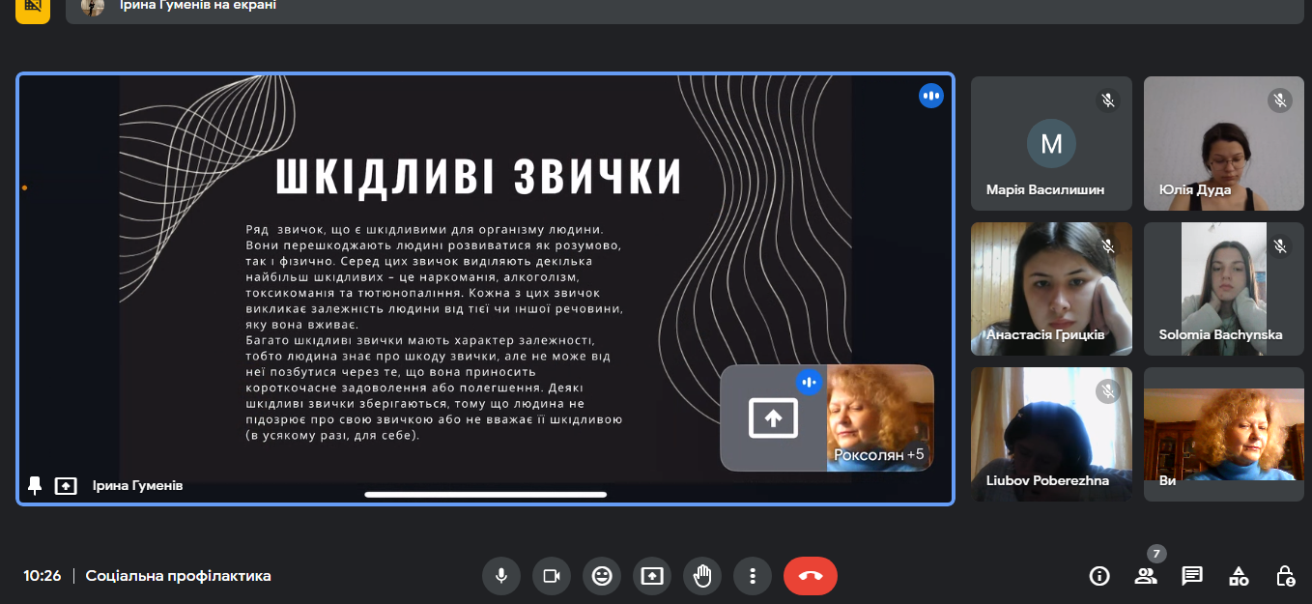Viewport: 1312px width, 604px height.
Task: Open the activities panel
Action: (x=1239, y=576)
